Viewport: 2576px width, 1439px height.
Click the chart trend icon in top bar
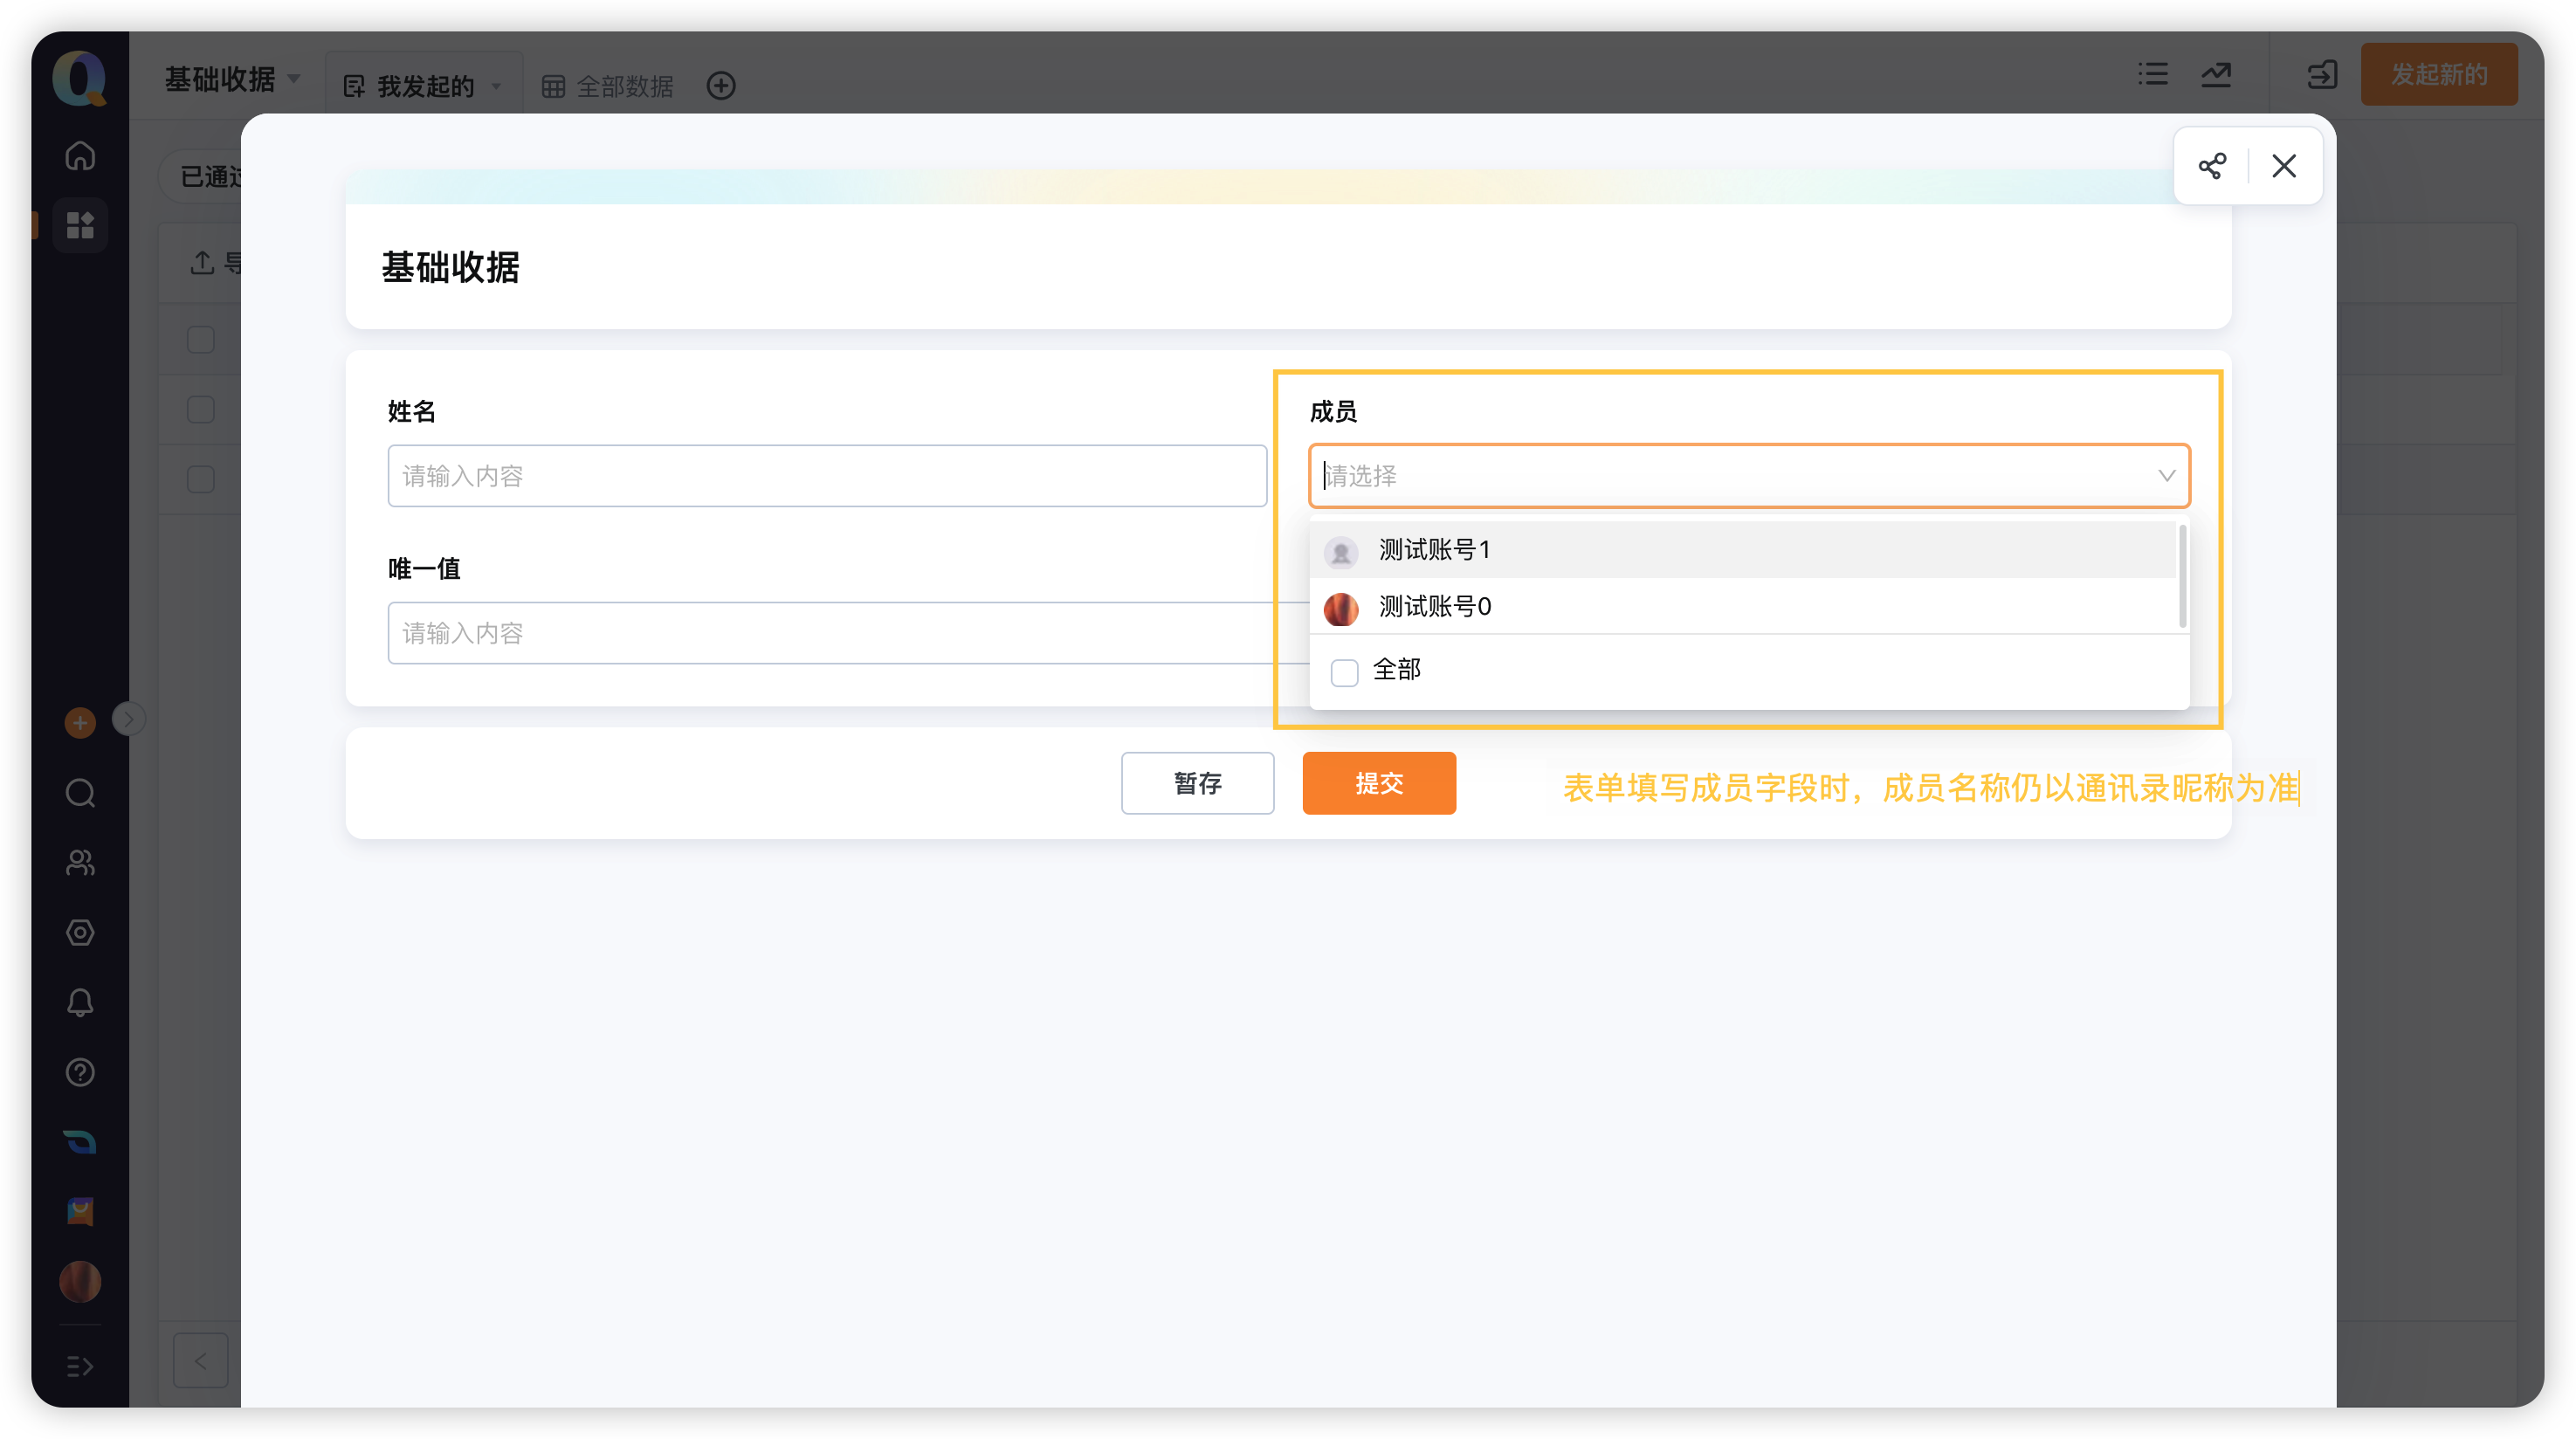point(2217,74)
